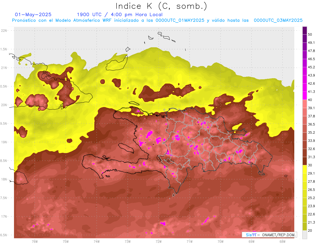This screenshot has height=245, width=317.
Task: Click the '36.5' color scale value
Action: tap(311, 124)
